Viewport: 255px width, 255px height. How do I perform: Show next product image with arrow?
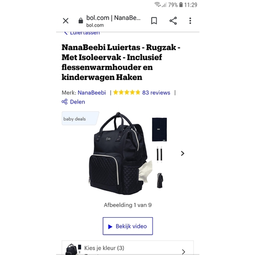183,154
